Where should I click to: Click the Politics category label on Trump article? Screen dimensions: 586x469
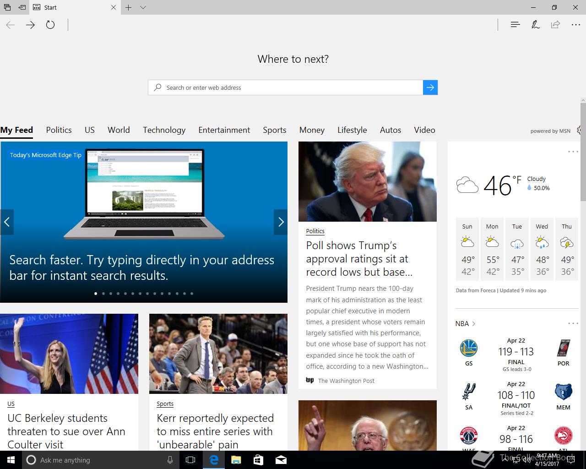click(315, 231)
